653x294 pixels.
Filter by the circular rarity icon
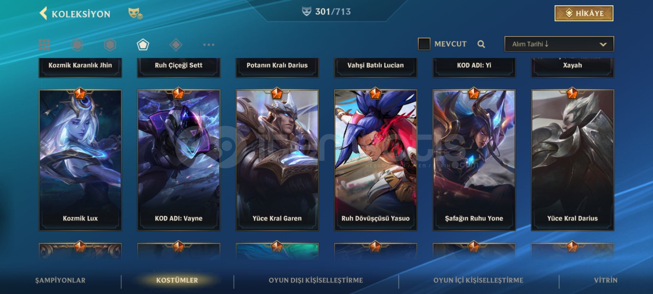pos(77,45)
